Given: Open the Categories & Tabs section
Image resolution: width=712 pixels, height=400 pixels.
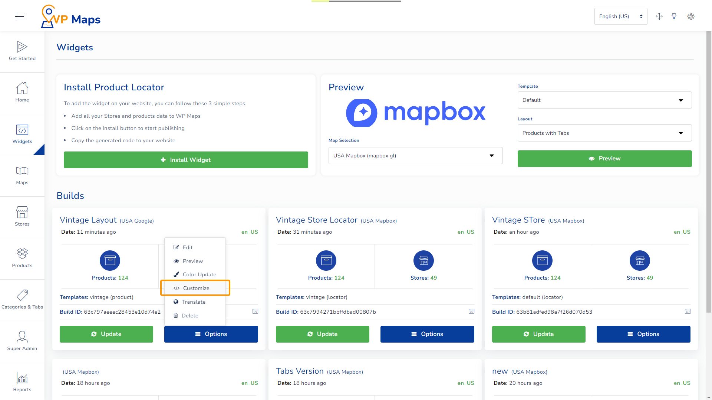Looking at the screenshot, I should [22, 299].
